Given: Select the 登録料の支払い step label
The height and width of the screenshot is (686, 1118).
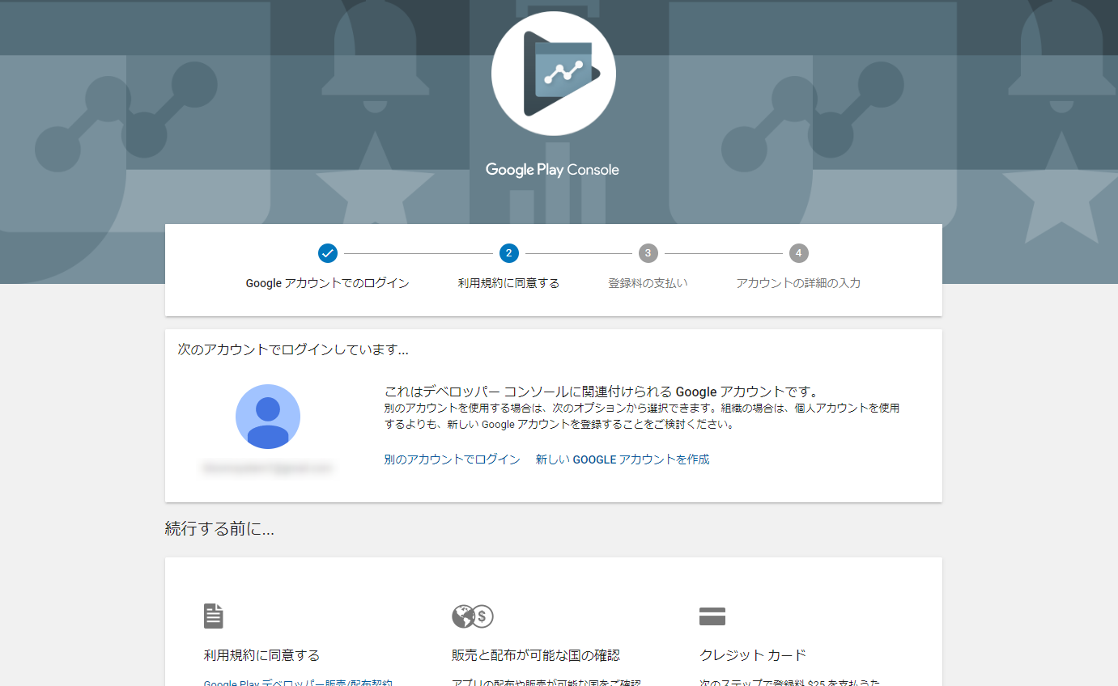Looking at the screenshot, I should [648, 283].
